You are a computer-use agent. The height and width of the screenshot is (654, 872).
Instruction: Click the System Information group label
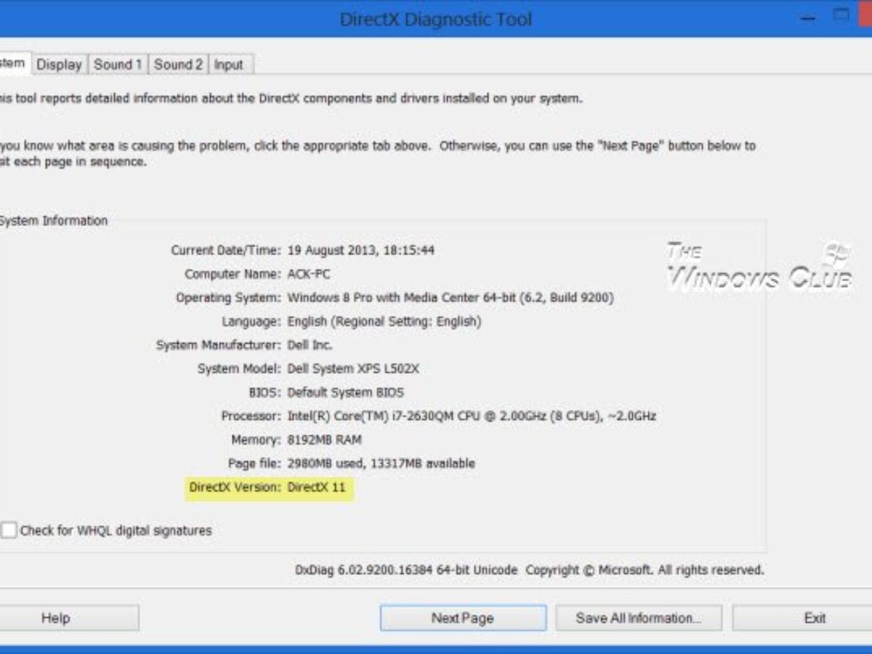coord(52,220)
